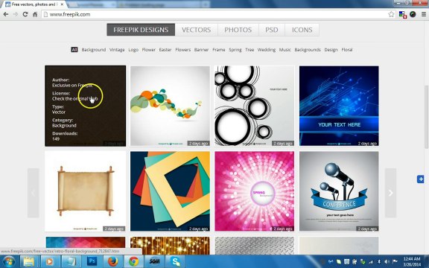Viewport: 429px width, 268px height.
Task: Open Firefox from the taskbar
Action: coord(112,261)
